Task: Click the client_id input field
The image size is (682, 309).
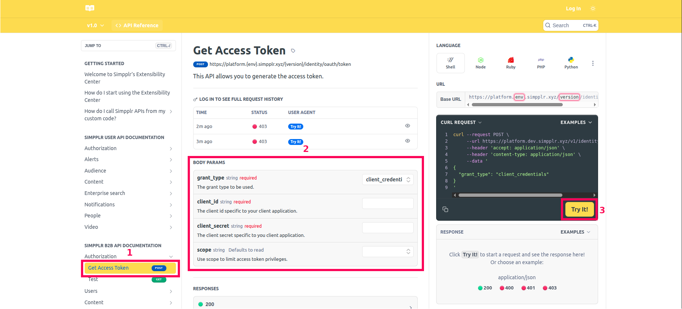Action: pos(388,203)
